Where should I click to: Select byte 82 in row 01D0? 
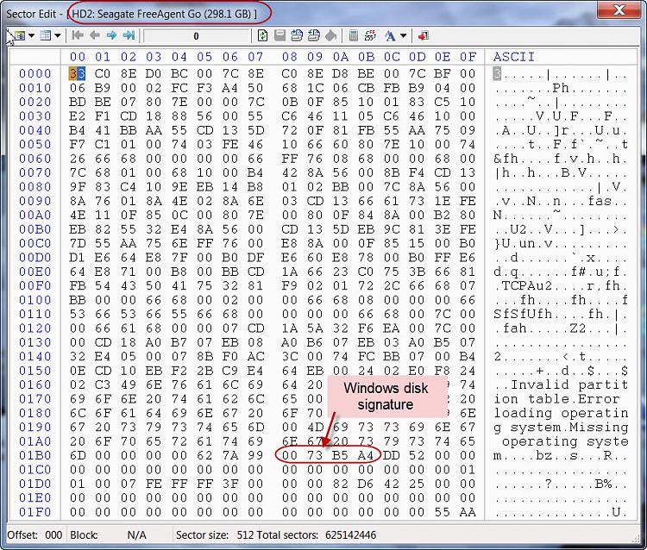pyautogui.click(x=341, y=484)
